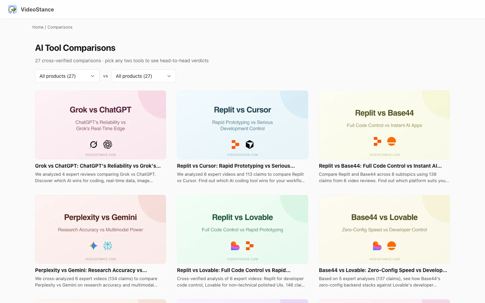Click the Cursor cube logo in Replit vs Cursor card
This screenshot has width=485, height=303.
coord(250,144)
